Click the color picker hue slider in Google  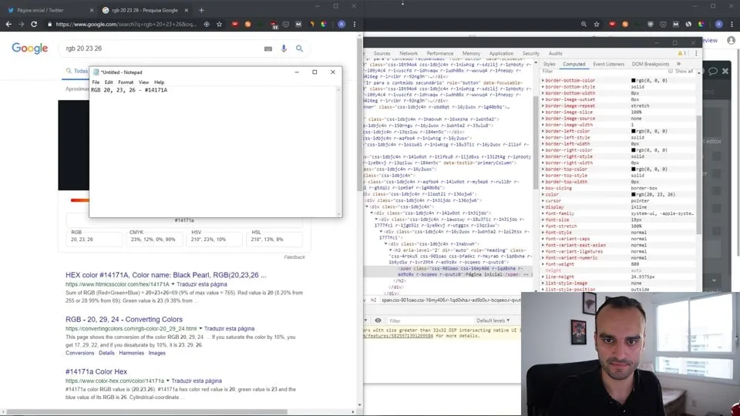(79, 200)
